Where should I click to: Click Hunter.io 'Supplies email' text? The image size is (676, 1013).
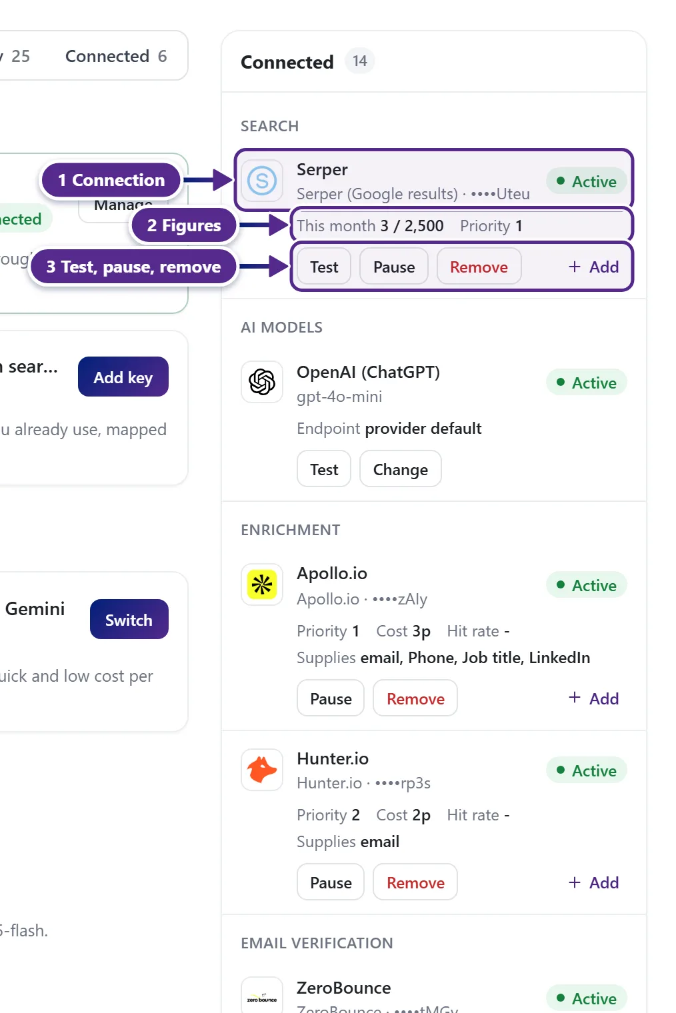pyautogui.click(x=348, y=842)
